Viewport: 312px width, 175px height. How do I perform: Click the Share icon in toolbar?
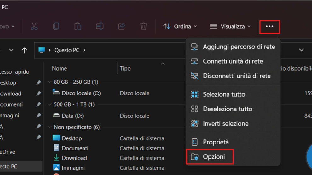coord(122,26)
